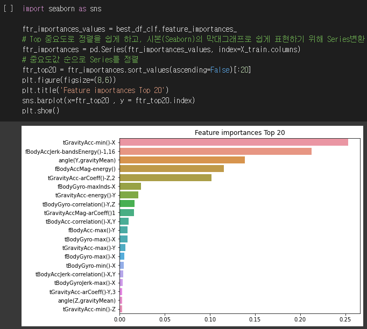This screenshot has width=367, height=329.
Task: Click the x-axis tick label 0.00
Action: point(119,319)
